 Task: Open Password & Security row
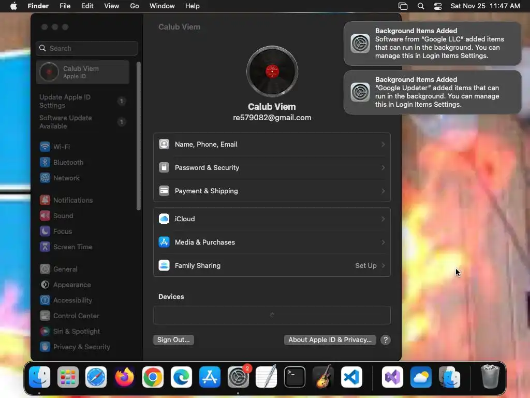272,168
